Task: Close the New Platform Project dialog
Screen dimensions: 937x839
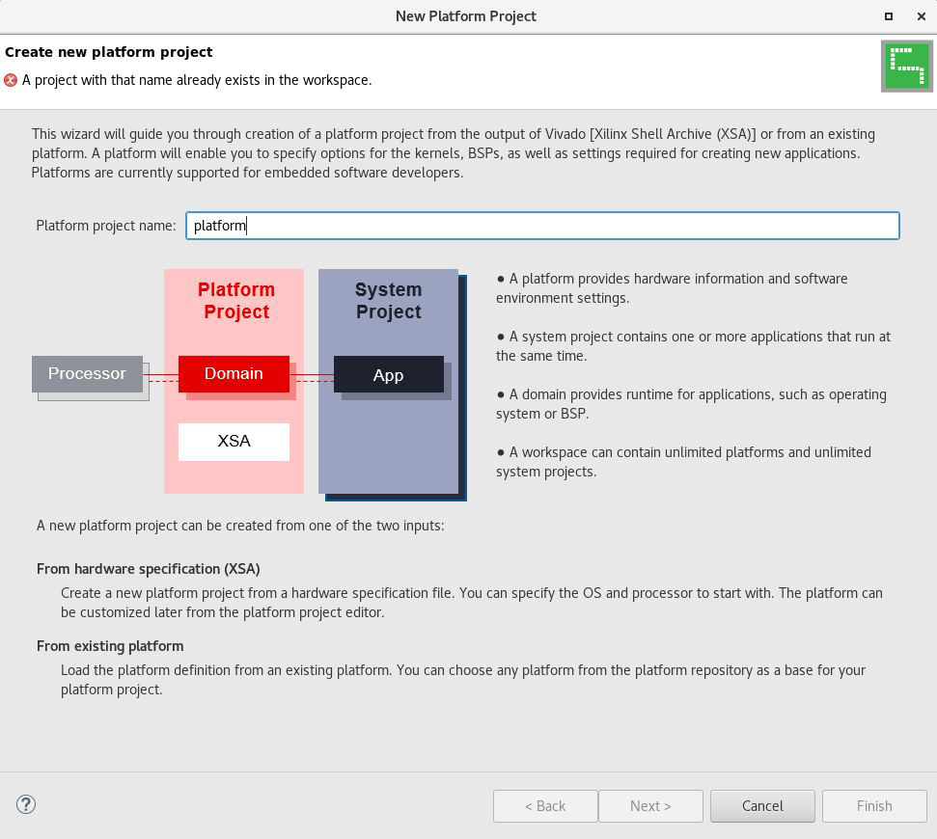Action: (921, 16)
